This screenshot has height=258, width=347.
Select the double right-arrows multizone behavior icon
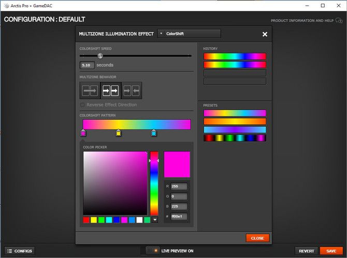[111, 91]
